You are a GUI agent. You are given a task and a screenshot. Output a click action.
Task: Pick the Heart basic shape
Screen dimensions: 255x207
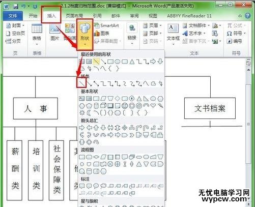pyautogui.click(x=153, y=106)
